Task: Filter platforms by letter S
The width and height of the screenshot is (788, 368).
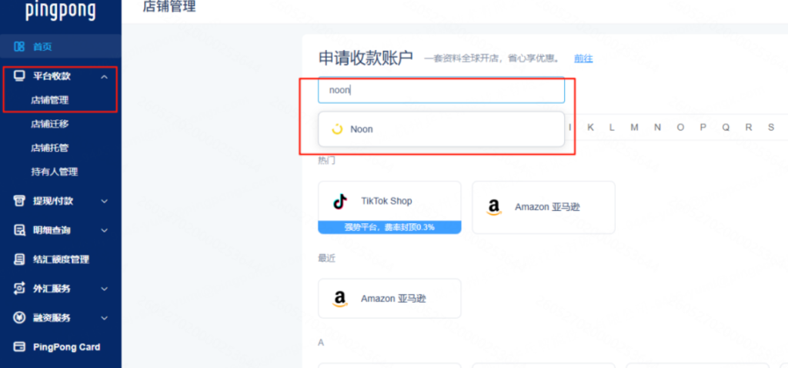Action: 771,128
